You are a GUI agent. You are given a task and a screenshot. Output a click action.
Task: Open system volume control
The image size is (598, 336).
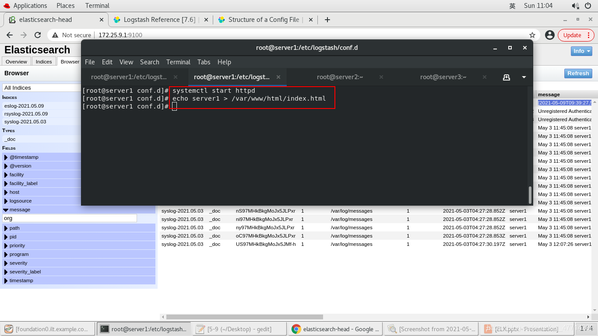click(x=575, y=6)
